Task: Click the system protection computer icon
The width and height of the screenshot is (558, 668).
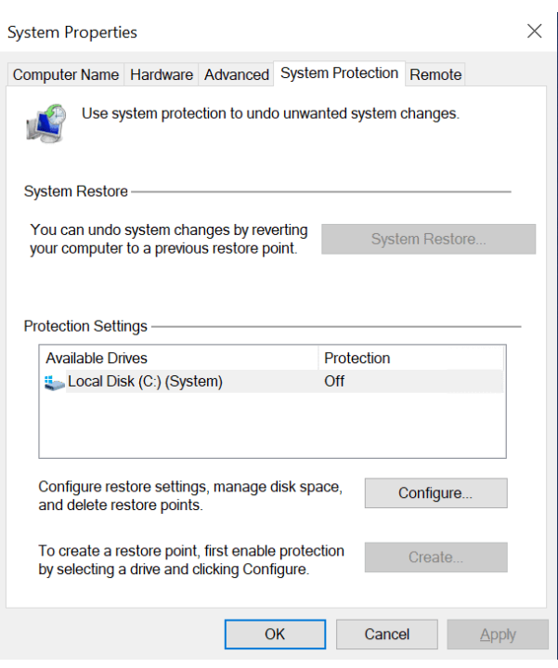Action: click(x=45, y=122)
